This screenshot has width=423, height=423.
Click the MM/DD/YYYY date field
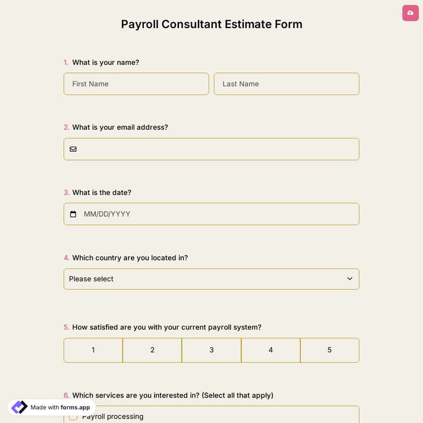pyautogui.click(x=217, y=214)
